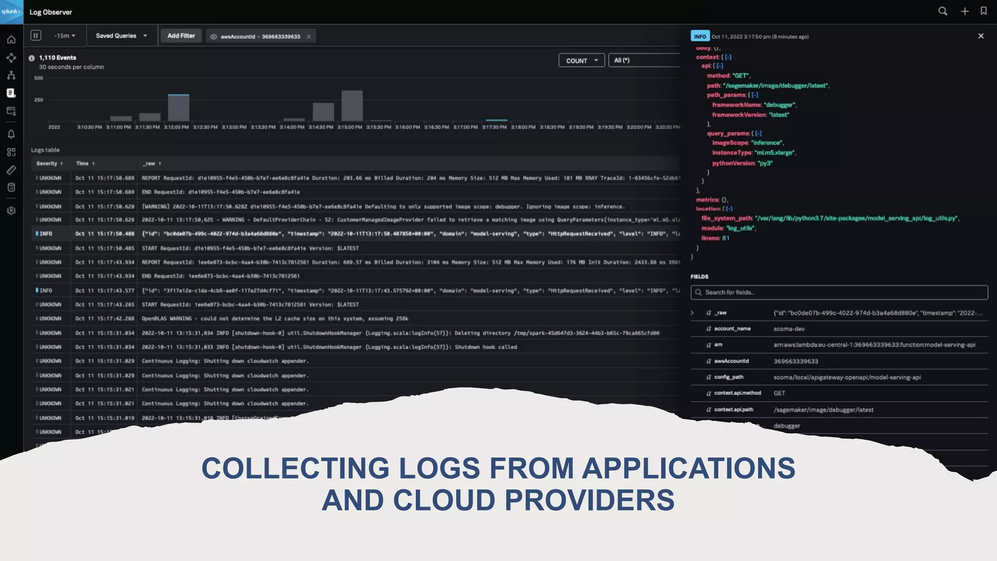Select the 'Shutdown hook called' log row
Screen dimensions: 997x561
click(x=355, y=347)
